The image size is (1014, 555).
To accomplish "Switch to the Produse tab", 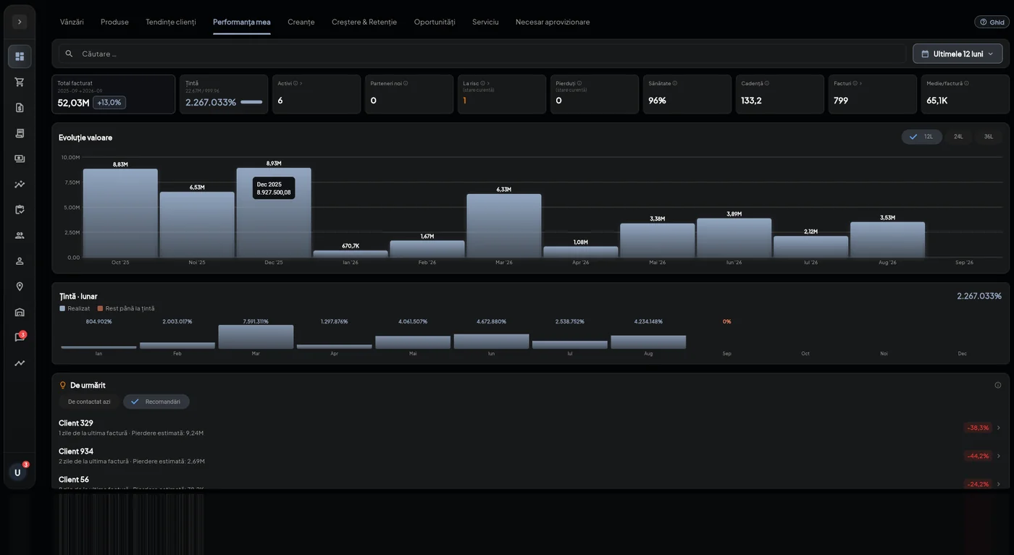I will (x=114, y=22).
